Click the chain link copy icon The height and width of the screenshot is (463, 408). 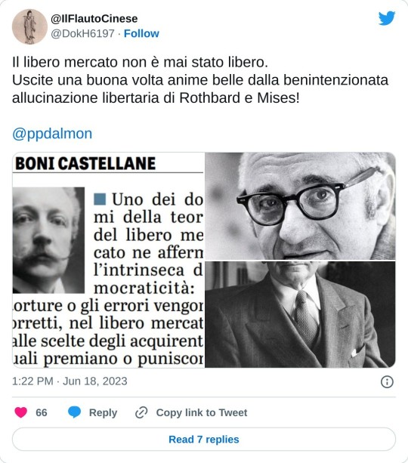click(x=141, y=412)
